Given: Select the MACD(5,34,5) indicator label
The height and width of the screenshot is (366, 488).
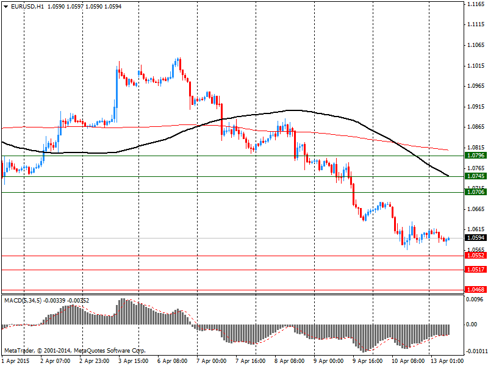Looking at the screenshot, I should tap(23, 301).
